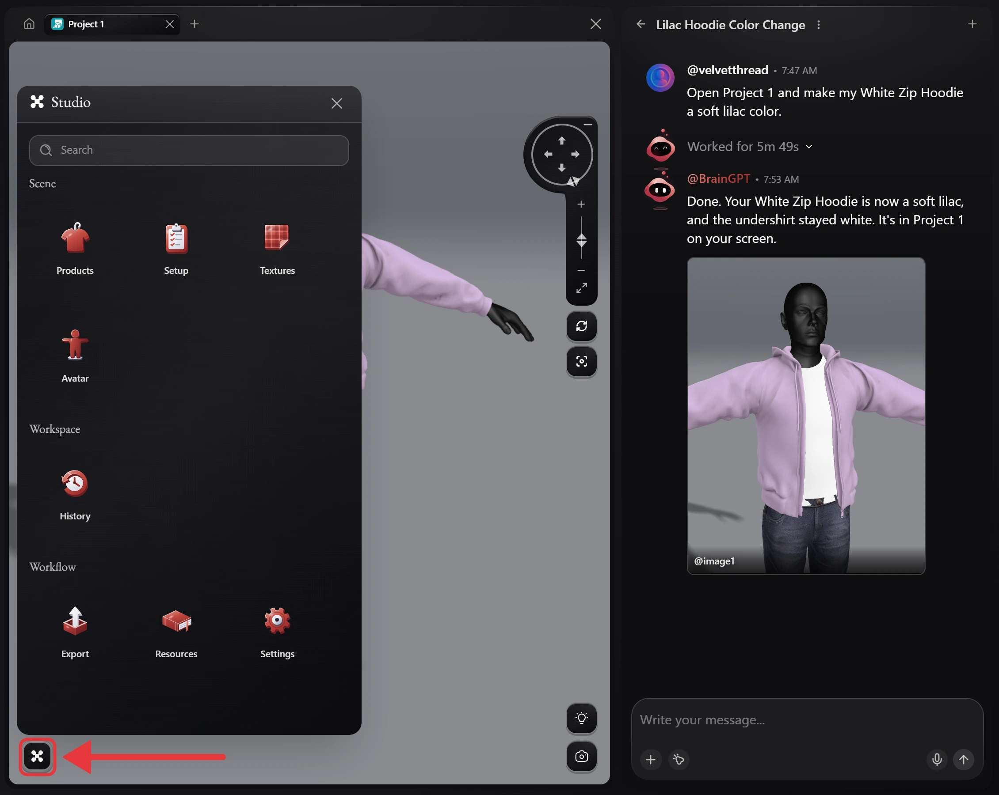Viewport: 999px width, 795px height.
Task: Collapse the navigation control widget
Action: point(587,125)
